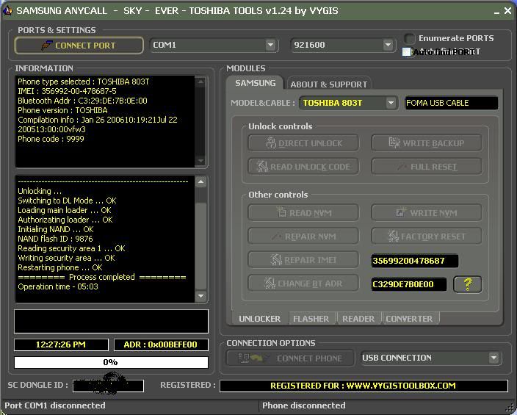This screenshot has height=415, width=517.
Task: Click the 'Phone code : 9999' line
Action: (51, 139)
